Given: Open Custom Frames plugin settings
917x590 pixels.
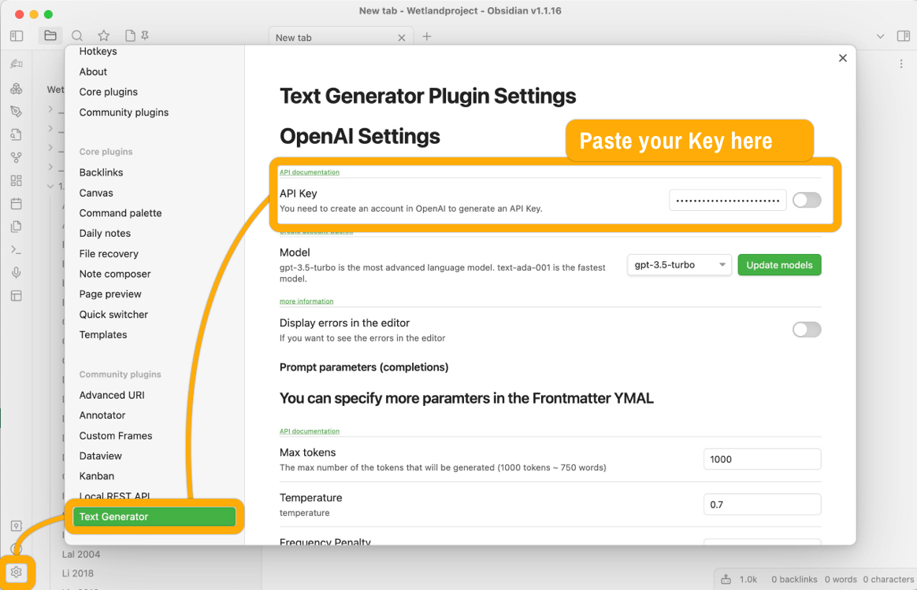Looking at the screenshot, I should (x=116, y=436).
